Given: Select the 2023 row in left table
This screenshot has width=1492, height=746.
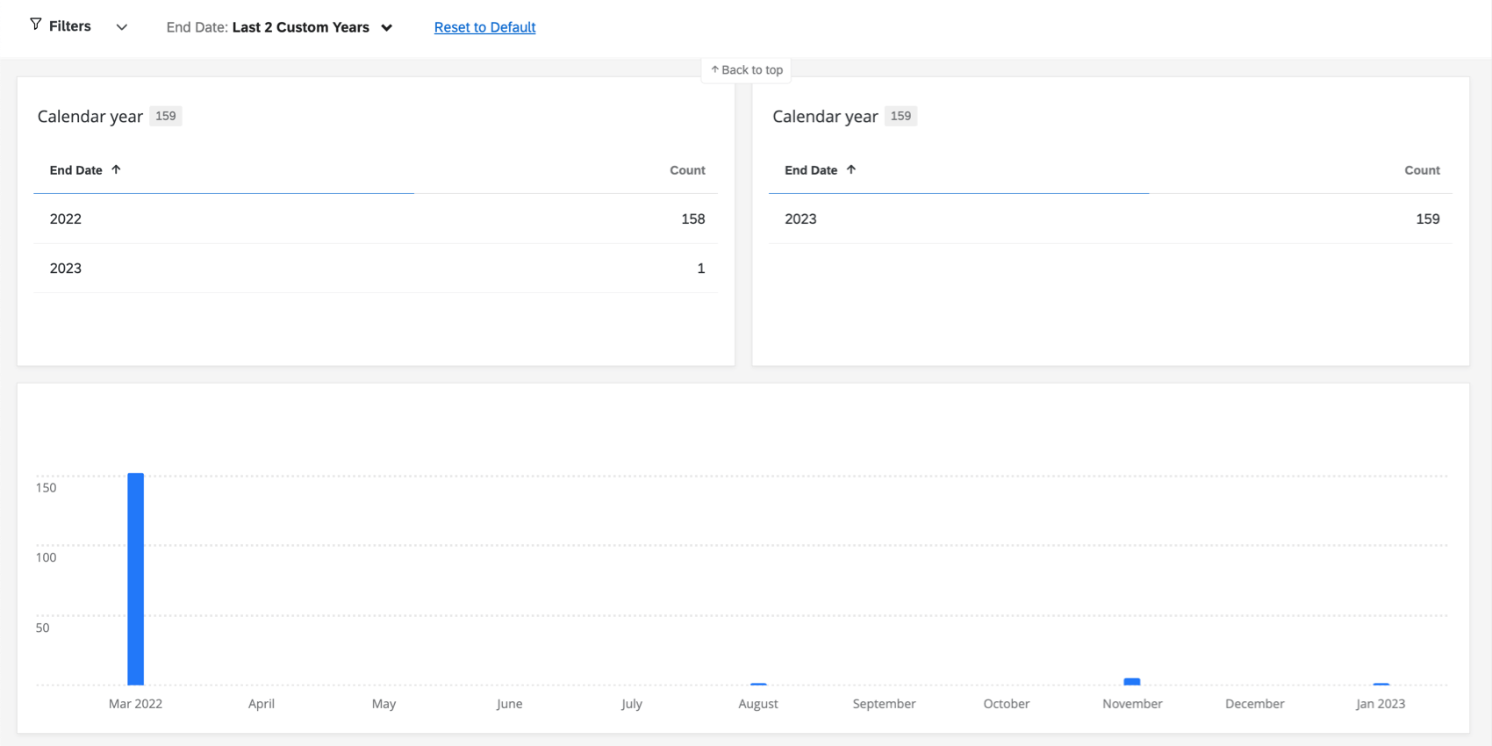Looking at the screenshot, I should coord(376,268).
